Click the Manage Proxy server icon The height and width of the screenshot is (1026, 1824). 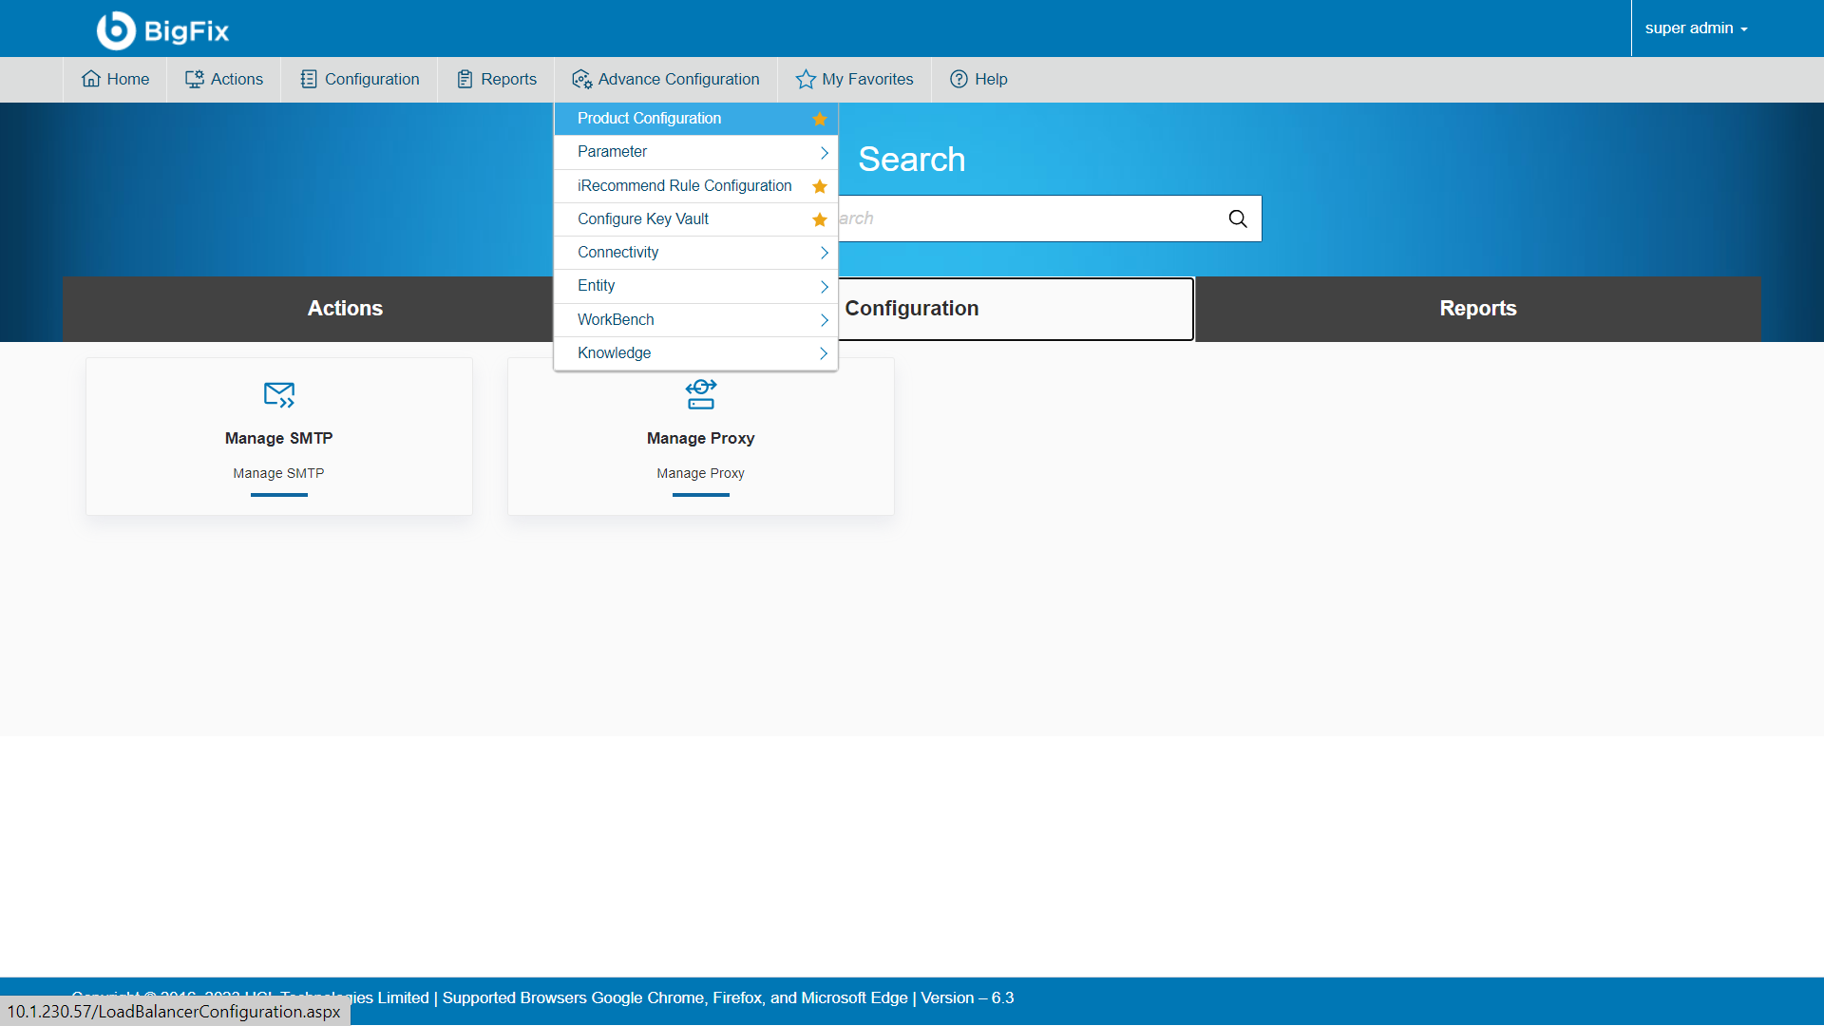700,394
